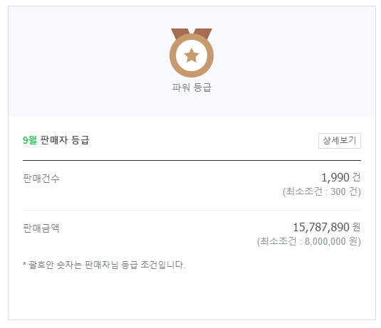This screenshot has height=328, width=381.
Task: Click the footnote about 괄호안 숫자
Action: [104, 265]
